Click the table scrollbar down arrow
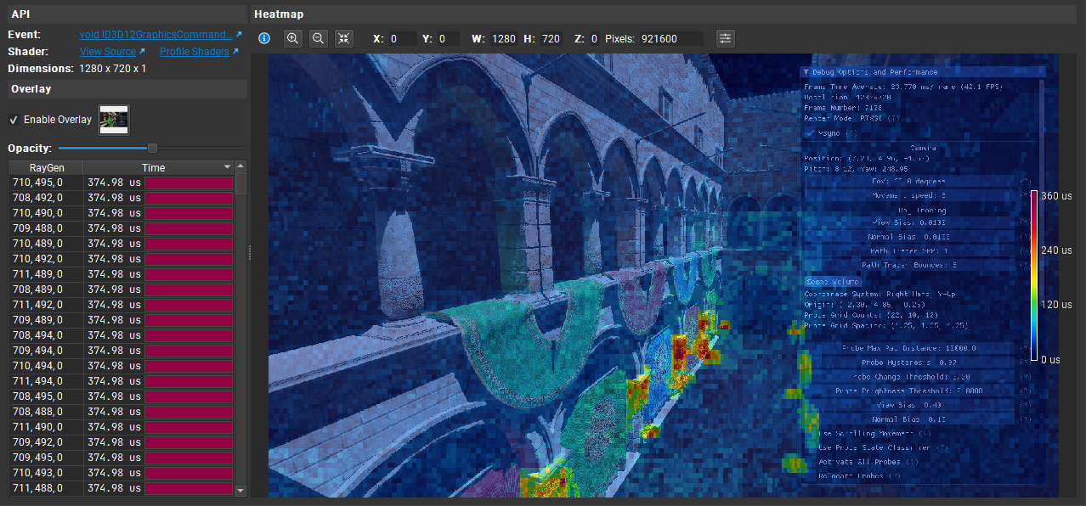Screen dimensions: 1086x506 240,490
